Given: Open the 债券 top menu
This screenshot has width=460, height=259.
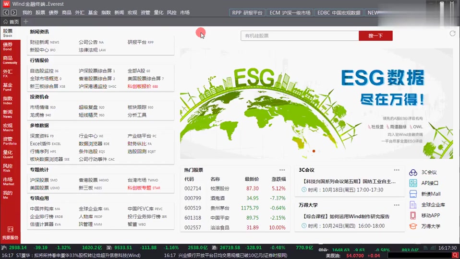Looking at the screenshot, I should [x=53, y=12].
